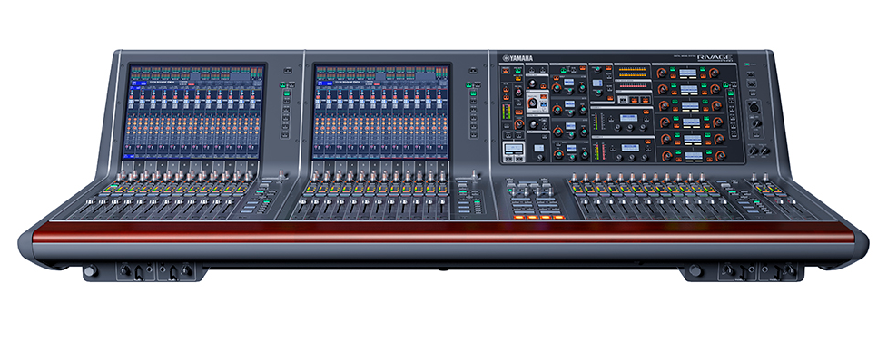Viewport: 887px width, 342px height.
Task: Click the top small key right of center touchscreen
Action: pos(473,70)
